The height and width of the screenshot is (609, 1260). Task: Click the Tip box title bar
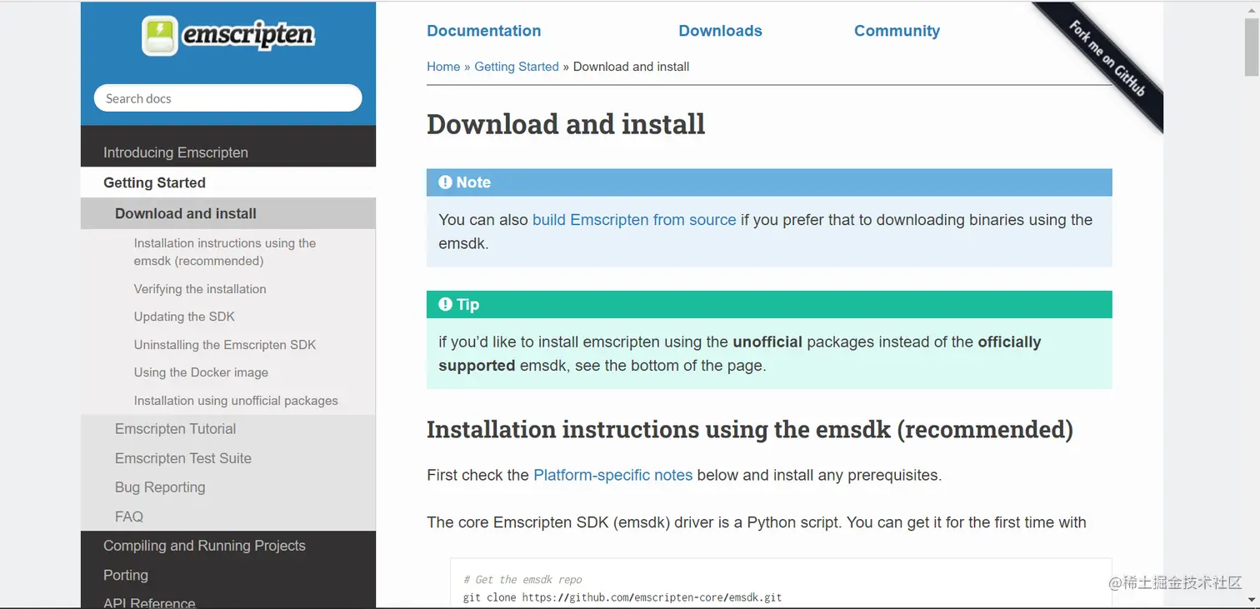769,304
